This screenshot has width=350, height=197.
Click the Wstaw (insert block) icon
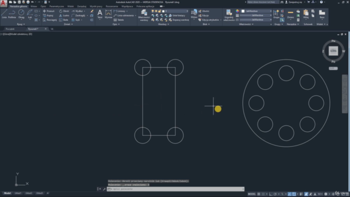194,14
